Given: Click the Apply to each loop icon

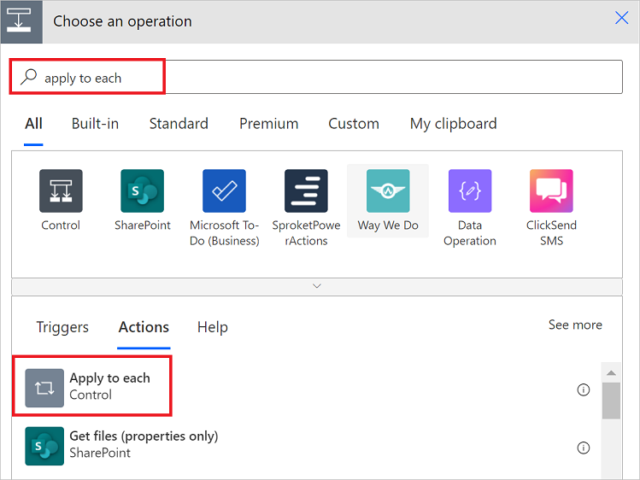Looking at the screenshot, I should click(44, 388).
